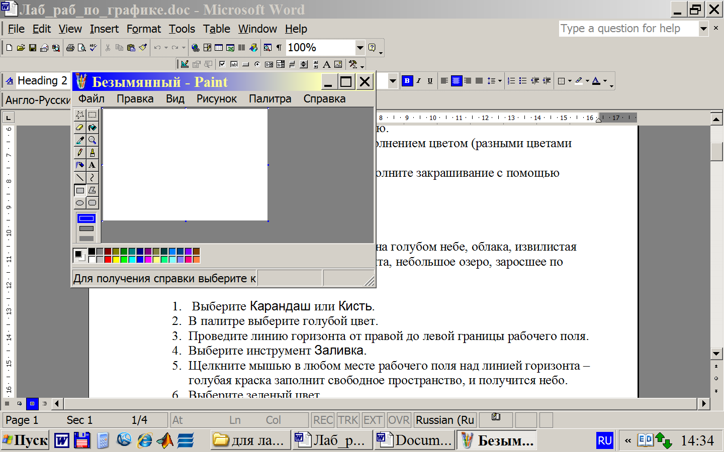Switch to для ла... folder taskbar button
724x452 pixels.
click(x=249, y=440)
